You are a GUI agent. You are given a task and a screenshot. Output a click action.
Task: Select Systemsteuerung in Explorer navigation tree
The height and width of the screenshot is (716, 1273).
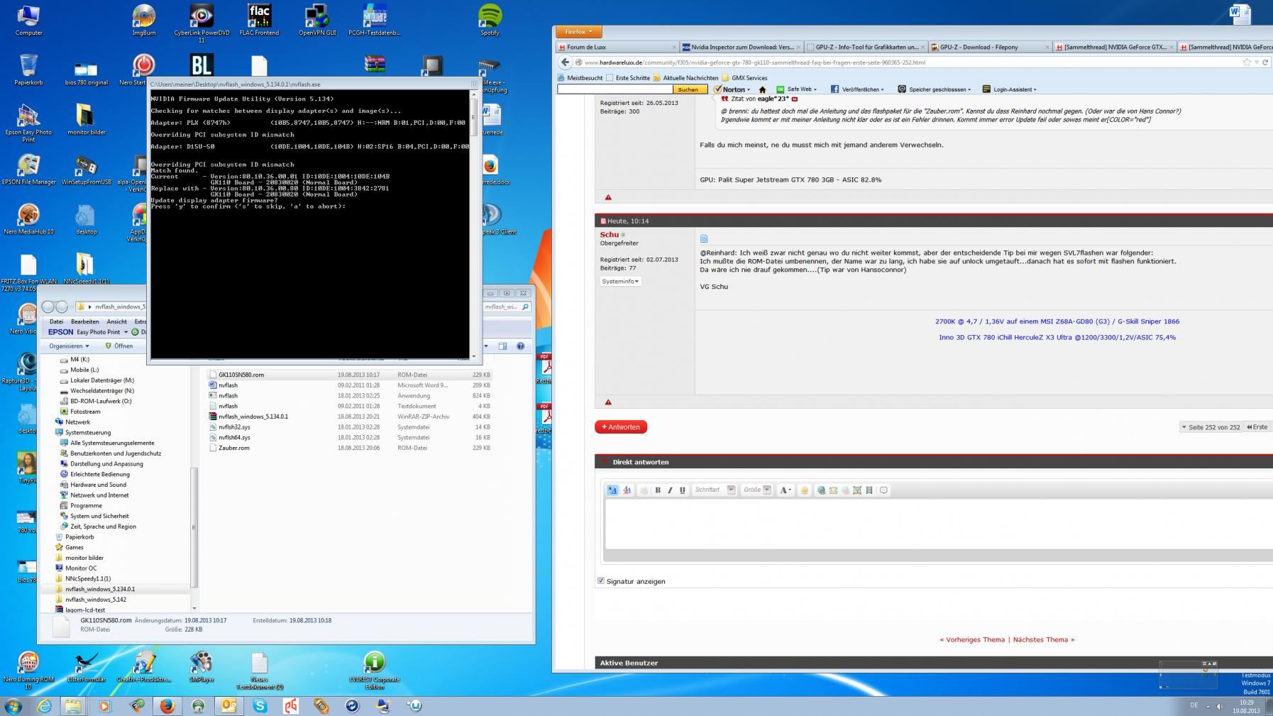(88, 433)
